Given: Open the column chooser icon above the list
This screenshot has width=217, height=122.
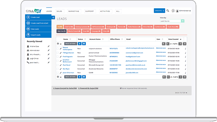Looking at the screenshot, I should 84,44.
